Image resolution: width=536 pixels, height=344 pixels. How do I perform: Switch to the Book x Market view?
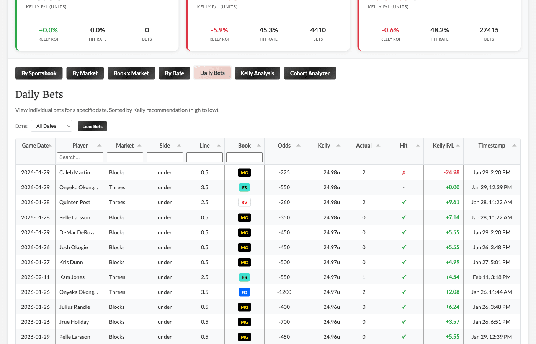point(131,73)
